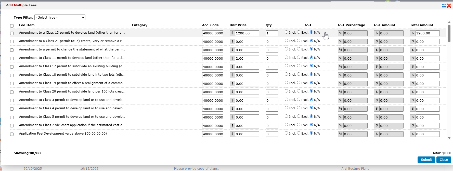
Task: Click the Close button at bottom right
Action: (x=444, y=160)
